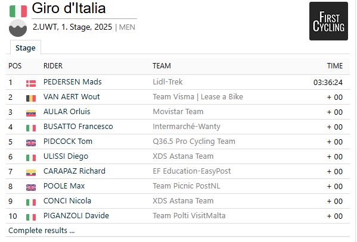The width and height of the screenshot is (357, 242).
Task: Click the Italian flag beside Giro d'Italia title
Action: click(18, 11)
